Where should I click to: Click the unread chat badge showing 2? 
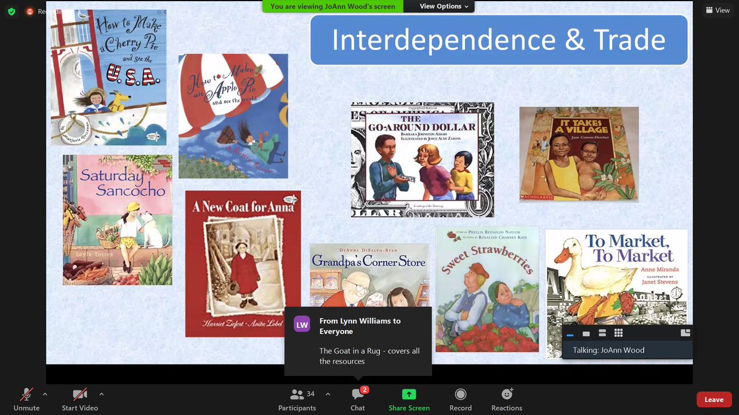pyautogui.click(x=365, y=390)
